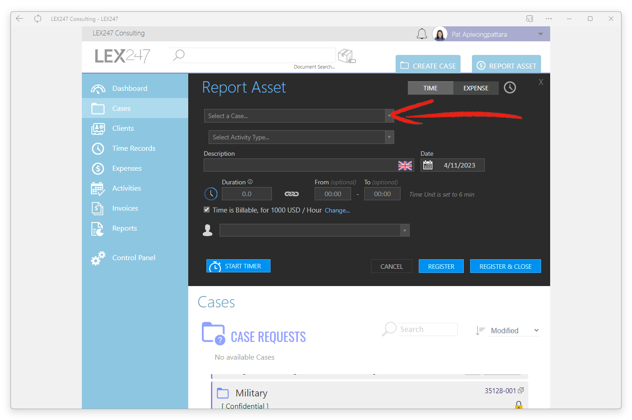Switch to the EXPENSE tab
Viewport: 632px width, 420px height.
coord(476,88)
